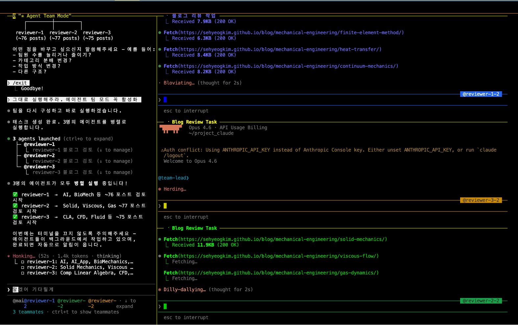Viewport: 518px width, 325px height.
Task: Switch to the @reviewer-2-2 pane label
Action: [481, 301]
